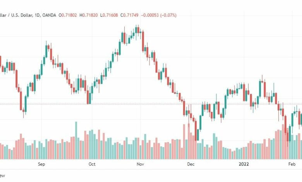Viewport: 302px width, 182px height.
Task: Click the Nov label on time axis
Action: [x=140, y=164]
